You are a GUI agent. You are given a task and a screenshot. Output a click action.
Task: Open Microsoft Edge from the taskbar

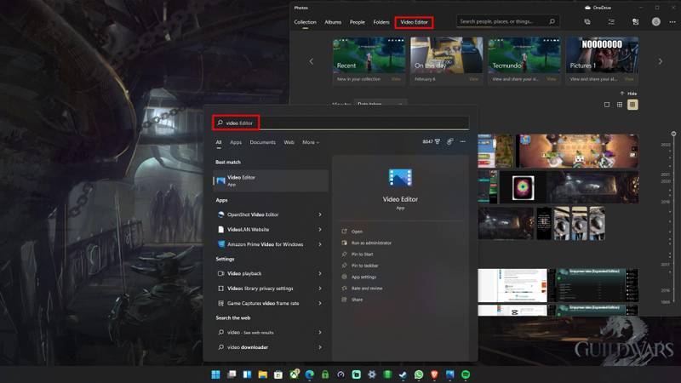[309, 374]
